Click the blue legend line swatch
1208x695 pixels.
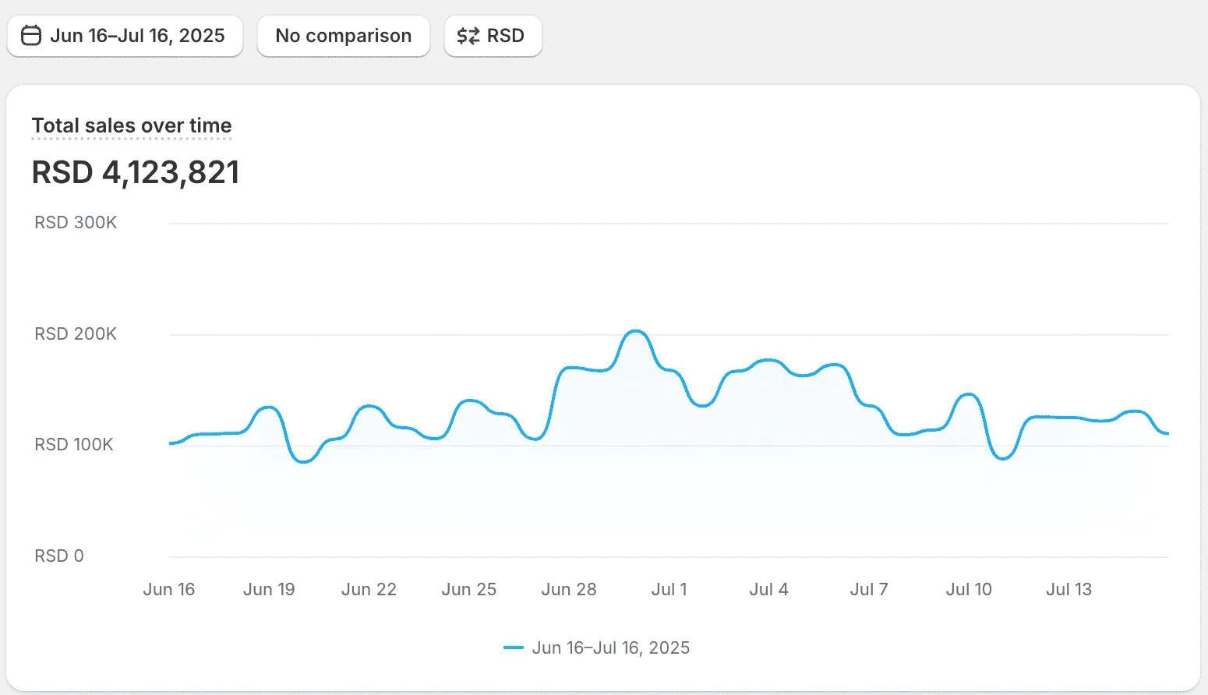pos(513,647)
